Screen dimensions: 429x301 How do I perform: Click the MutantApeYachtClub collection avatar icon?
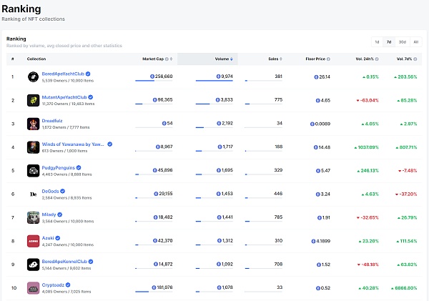33,100
